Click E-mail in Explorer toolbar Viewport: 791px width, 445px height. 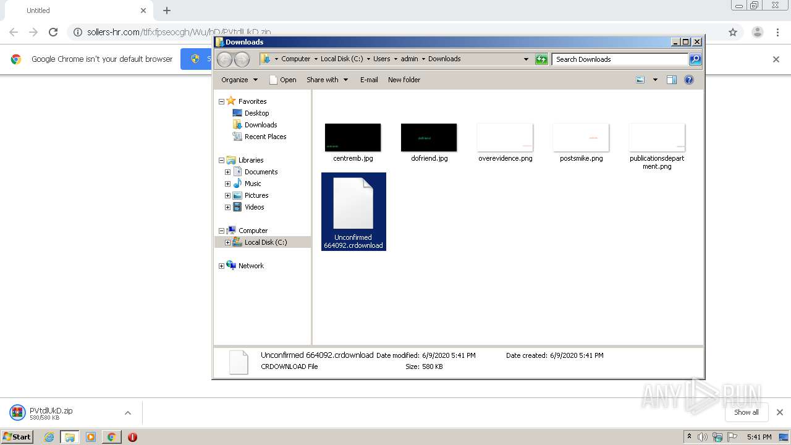369,80
